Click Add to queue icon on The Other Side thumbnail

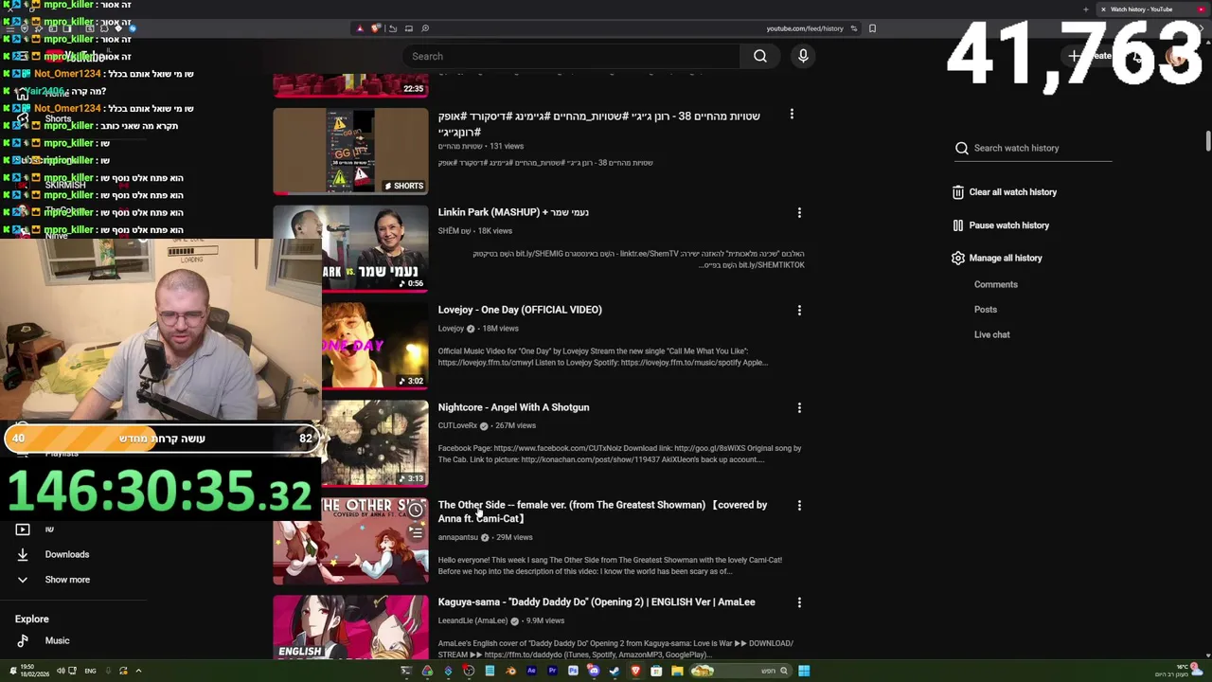tap(416, 532)
